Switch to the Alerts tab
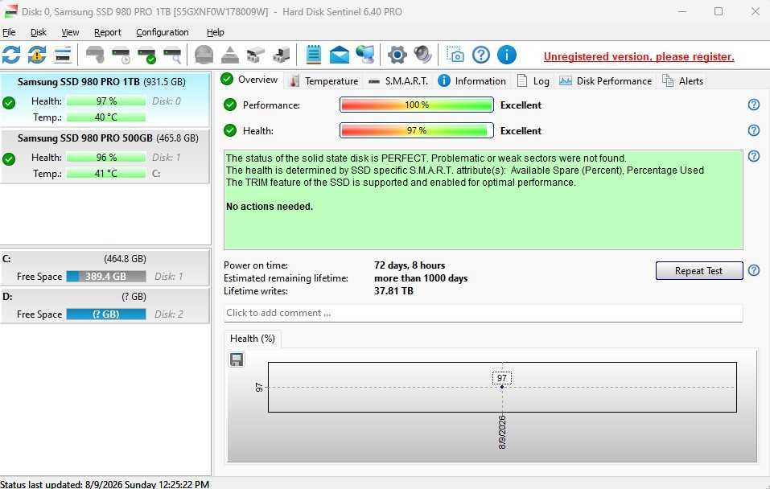Screen dimensions: 770x489 682,81
